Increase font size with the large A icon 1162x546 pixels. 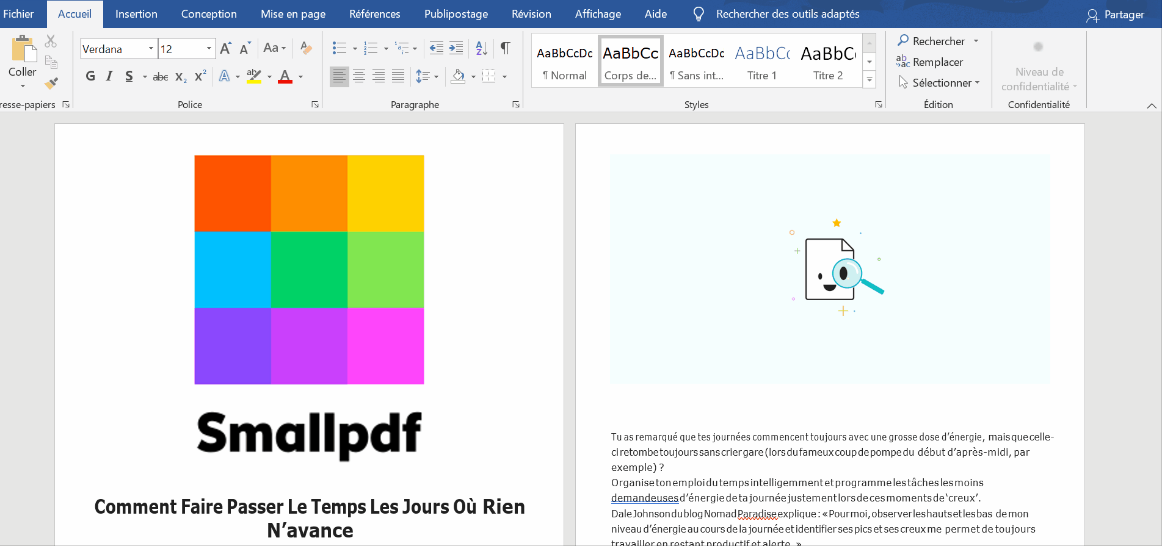tap(225, 48)
